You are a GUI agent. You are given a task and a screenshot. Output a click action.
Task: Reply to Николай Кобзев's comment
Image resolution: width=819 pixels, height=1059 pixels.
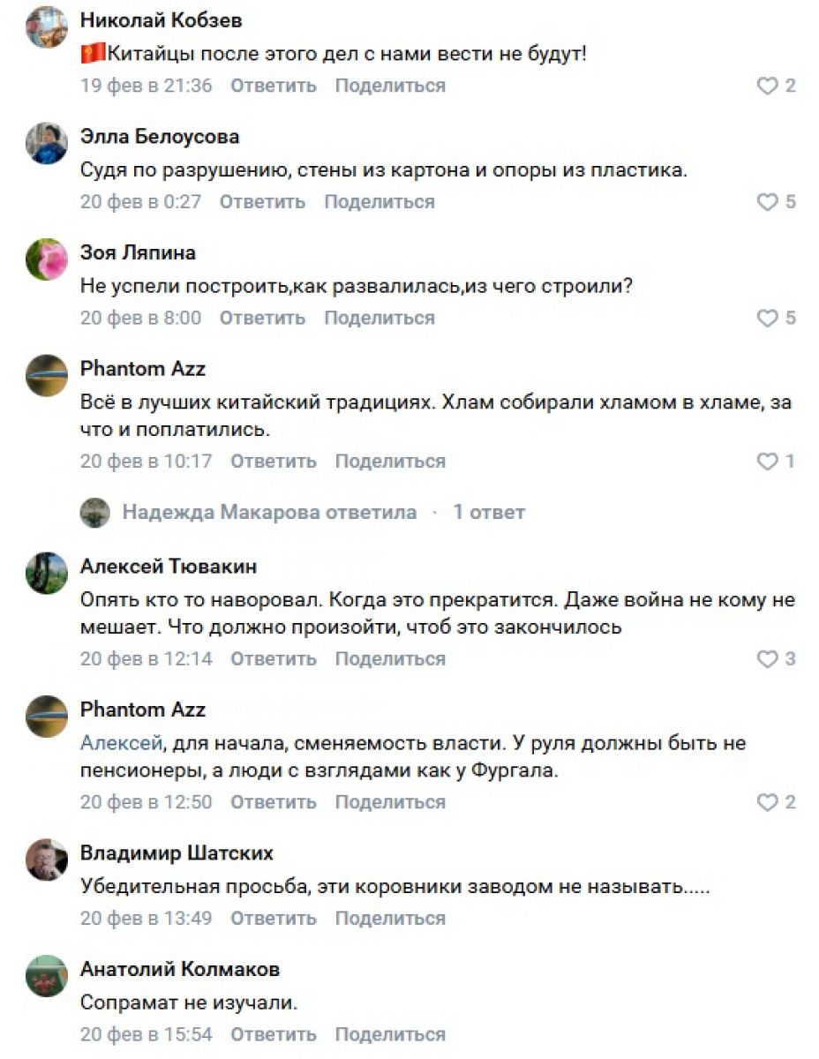pos(274,86)
